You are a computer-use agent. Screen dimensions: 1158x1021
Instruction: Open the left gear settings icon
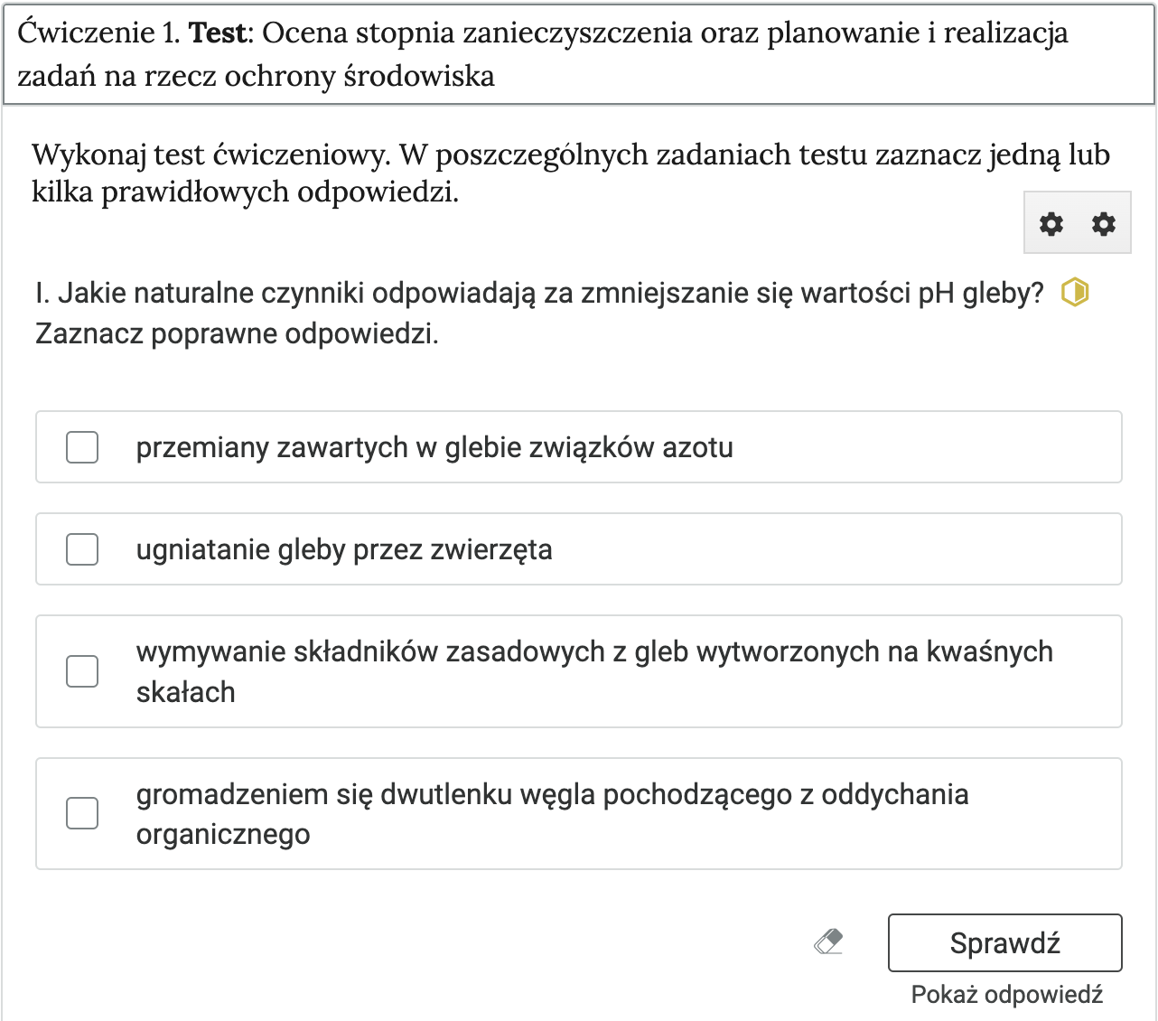(x=1050, y=223)
